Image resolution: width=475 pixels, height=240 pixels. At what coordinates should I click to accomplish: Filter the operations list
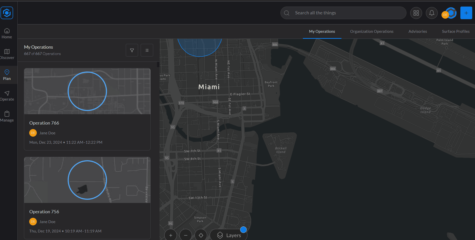pos(132,50)
